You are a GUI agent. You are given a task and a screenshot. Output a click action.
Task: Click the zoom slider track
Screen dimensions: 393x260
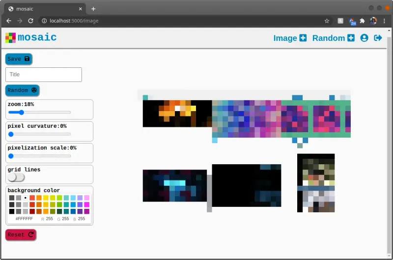coord(39,113)
